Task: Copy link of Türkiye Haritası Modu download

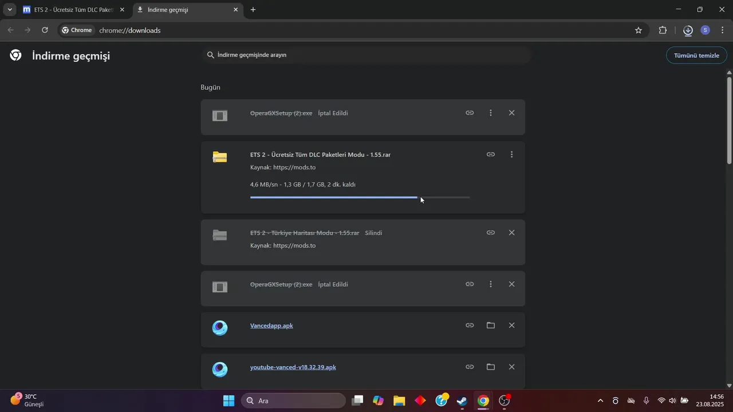Action: [491, 233]
